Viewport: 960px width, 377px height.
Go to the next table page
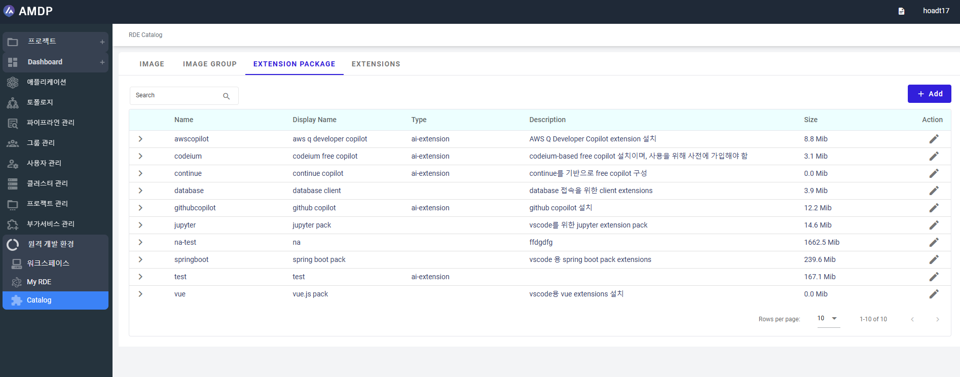(x=938, y=319)
